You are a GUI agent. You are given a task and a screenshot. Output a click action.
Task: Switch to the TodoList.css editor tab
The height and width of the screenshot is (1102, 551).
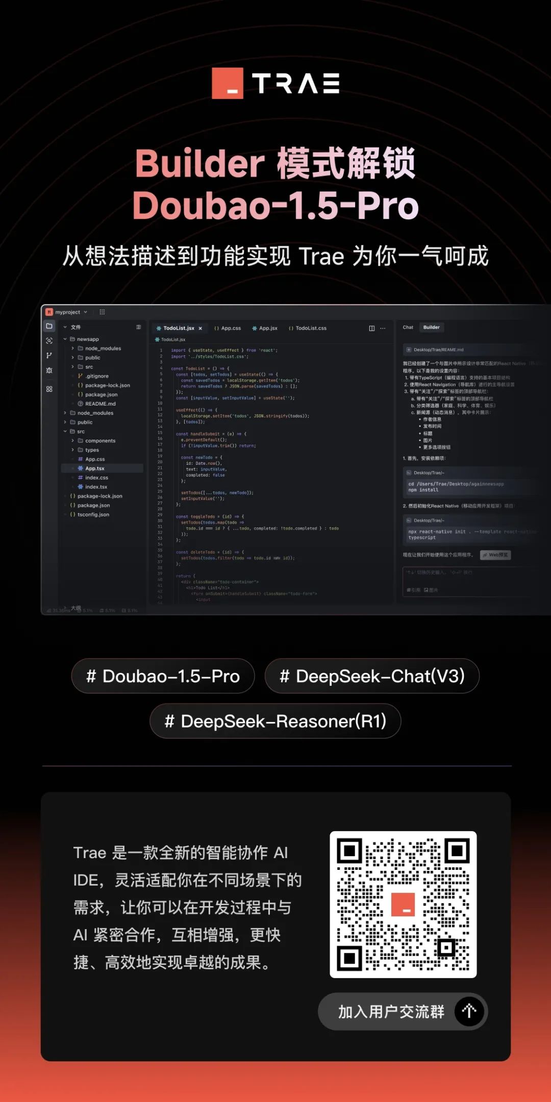(x=308, y=328)
